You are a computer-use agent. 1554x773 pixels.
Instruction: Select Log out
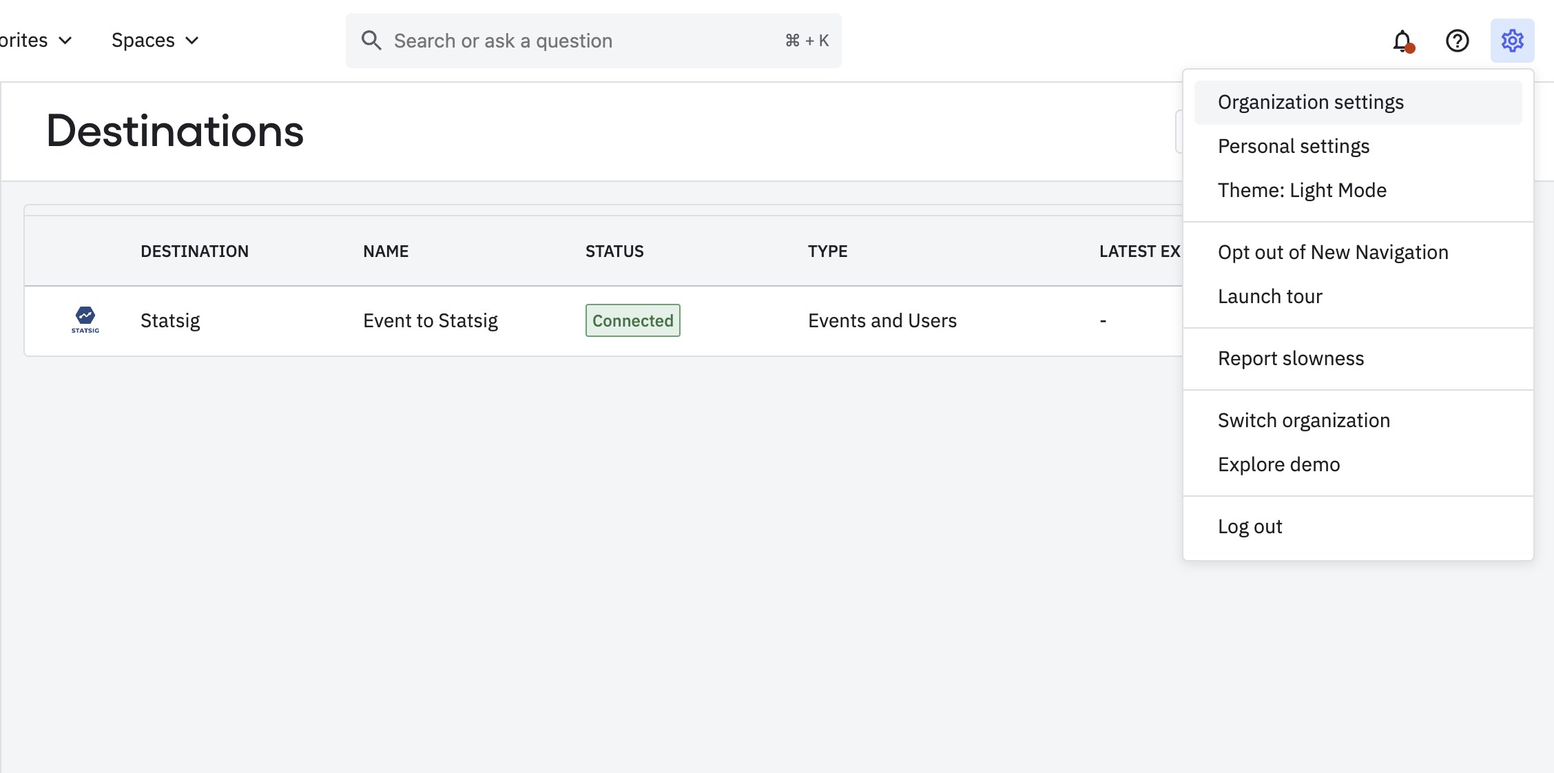tap(1250, 526)
